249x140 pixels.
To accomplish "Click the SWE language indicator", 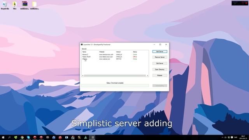I will [236, 137].
